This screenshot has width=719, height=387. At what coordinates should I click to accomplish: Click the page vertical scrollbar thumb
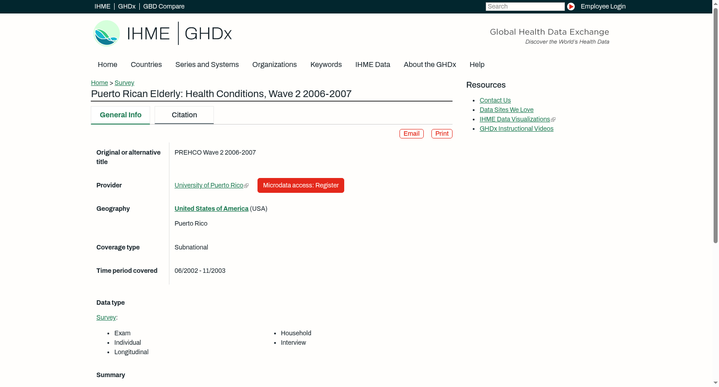point(715,126)
